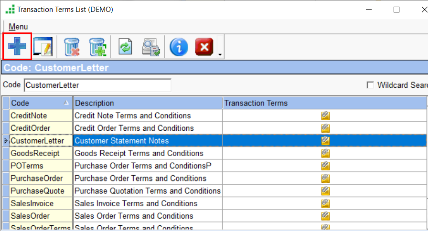429x231 pixels.
Task: Expand the toolbar options dropdown arrow
Action: 220,54
